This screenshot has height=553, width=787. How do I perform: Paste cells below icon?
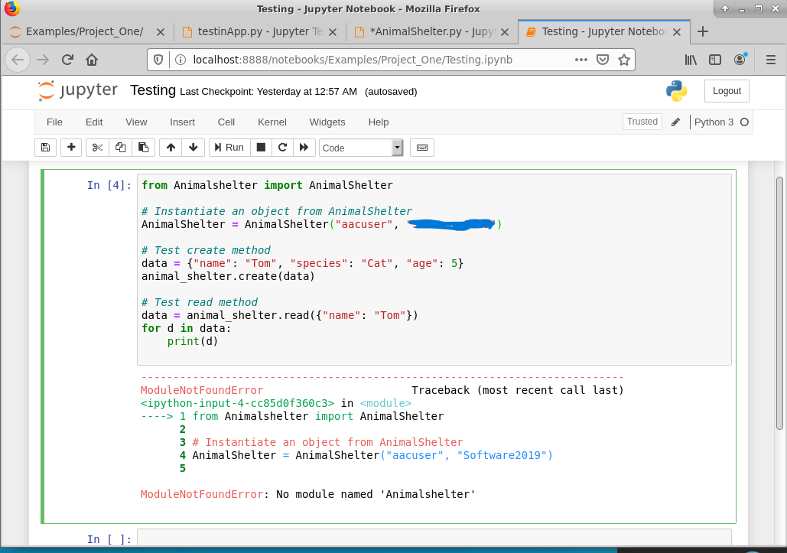click(144, 148)
